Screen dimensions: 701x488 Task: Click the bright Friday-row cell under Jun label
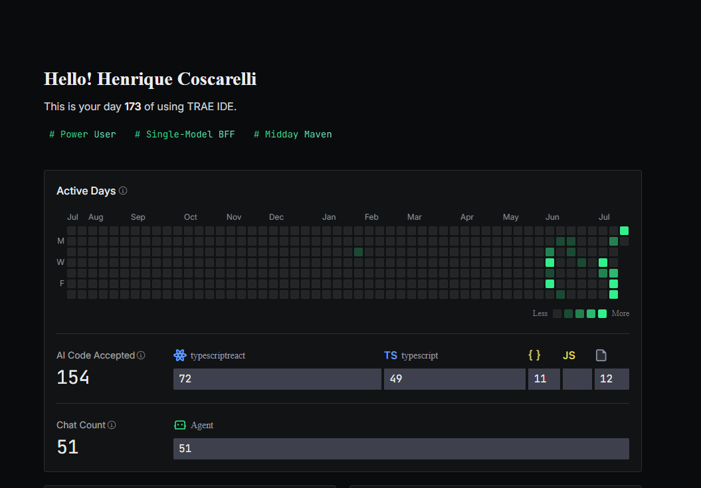point(550,284)
